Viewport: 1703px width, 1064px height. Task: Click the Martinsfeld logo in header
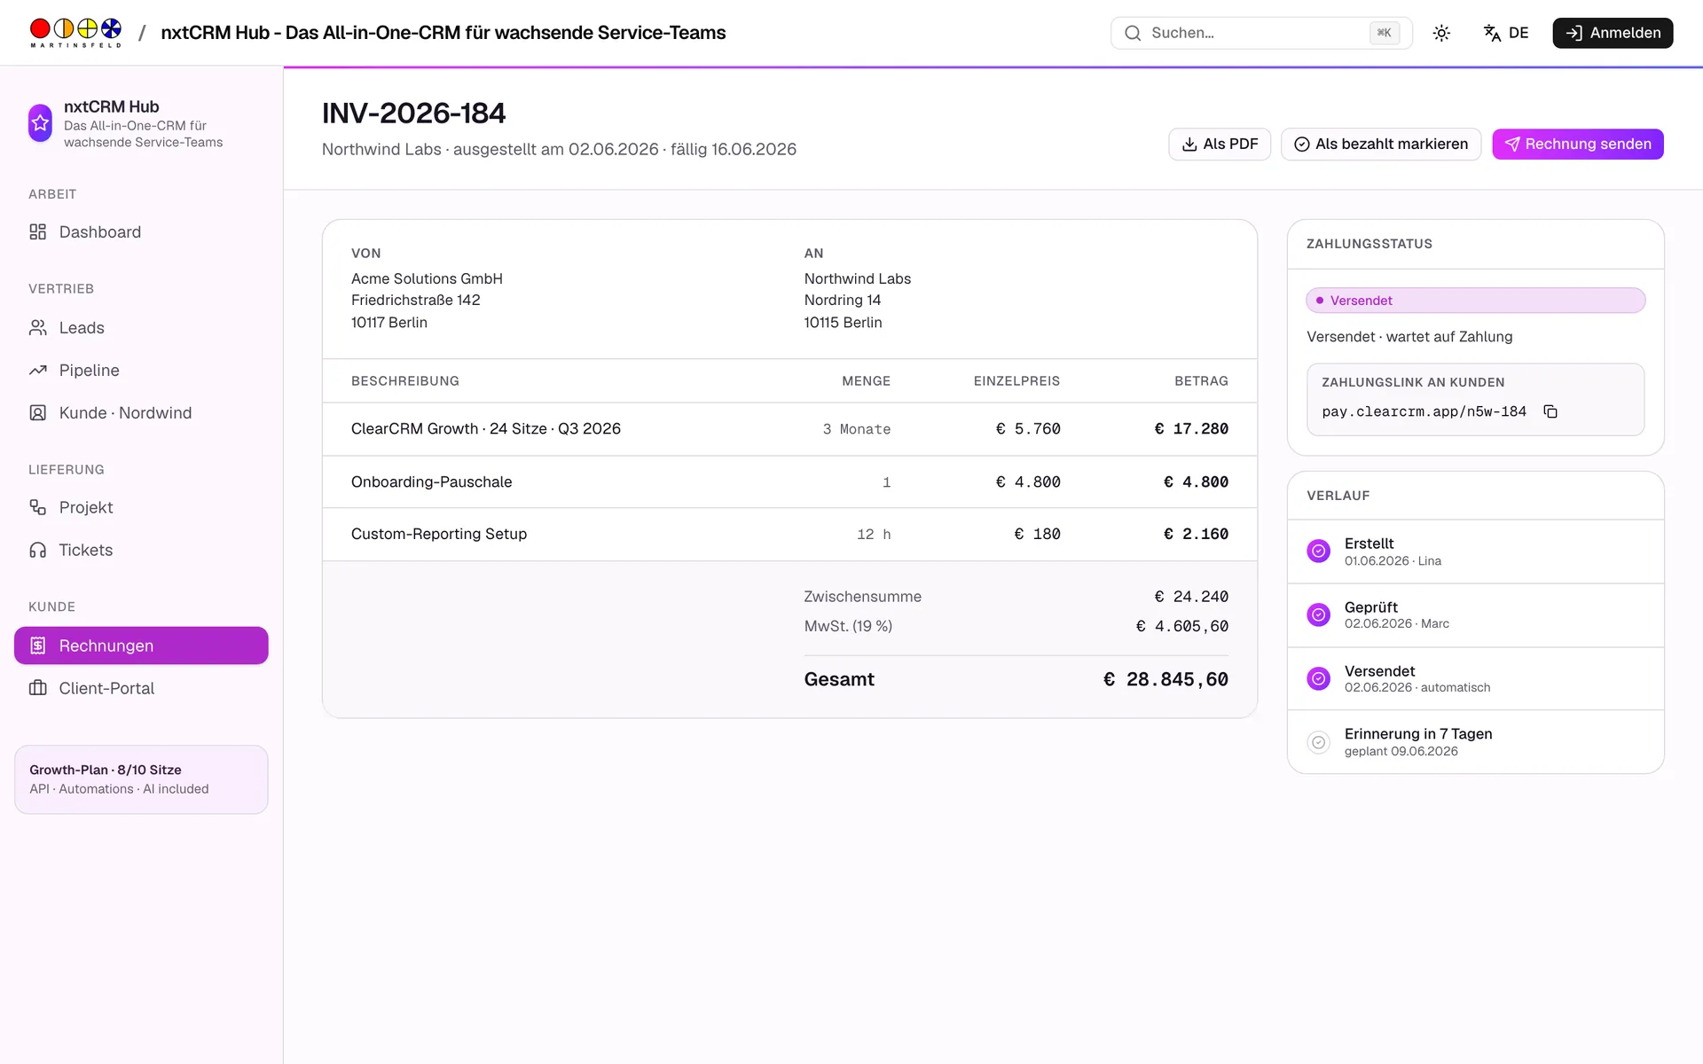click(75, 33)
